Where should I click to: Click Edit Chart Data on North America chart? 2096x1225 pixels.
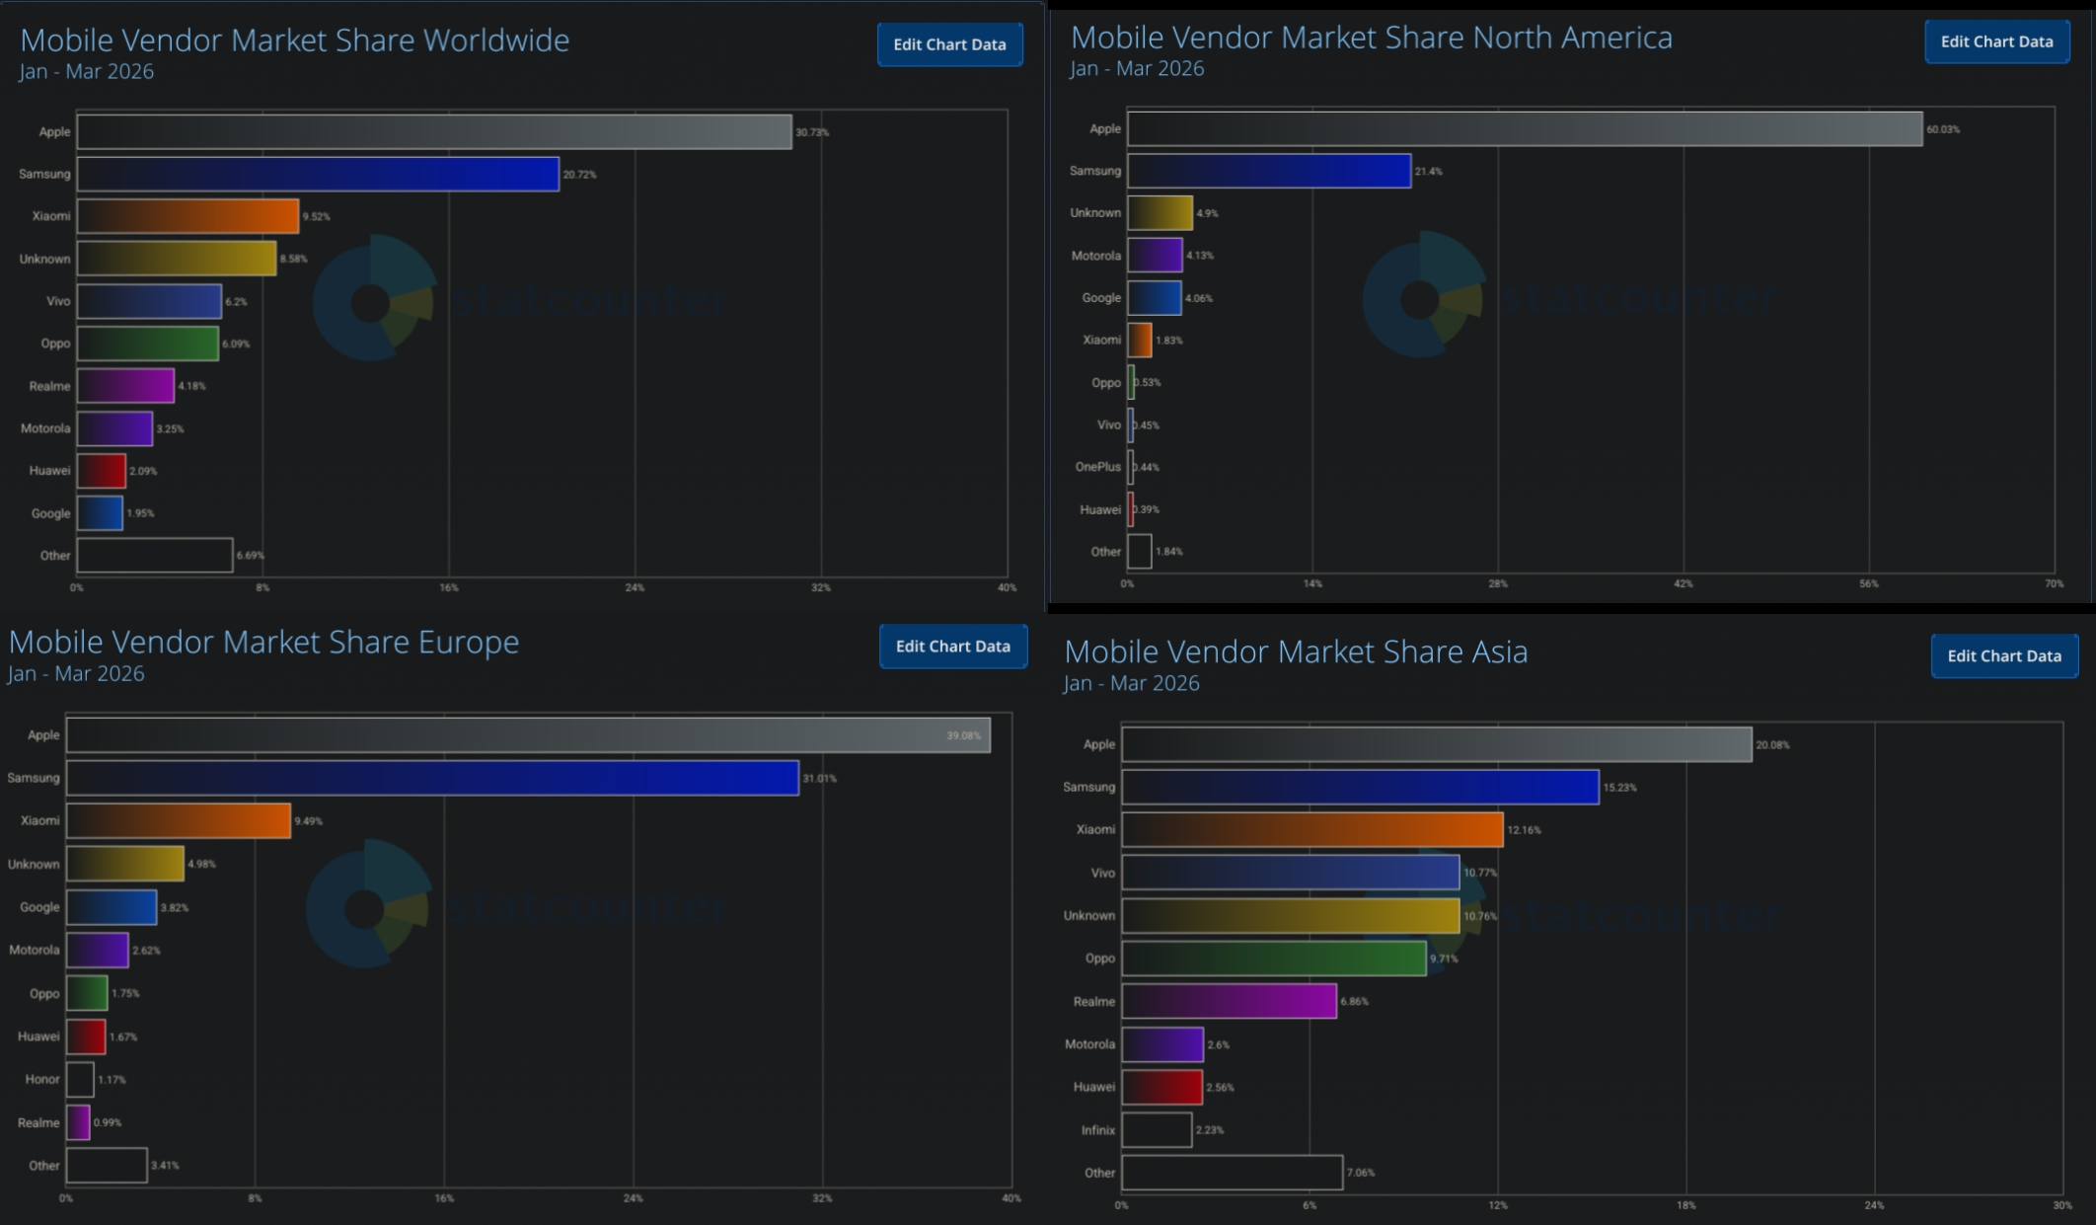click(x=1996, y=41)
